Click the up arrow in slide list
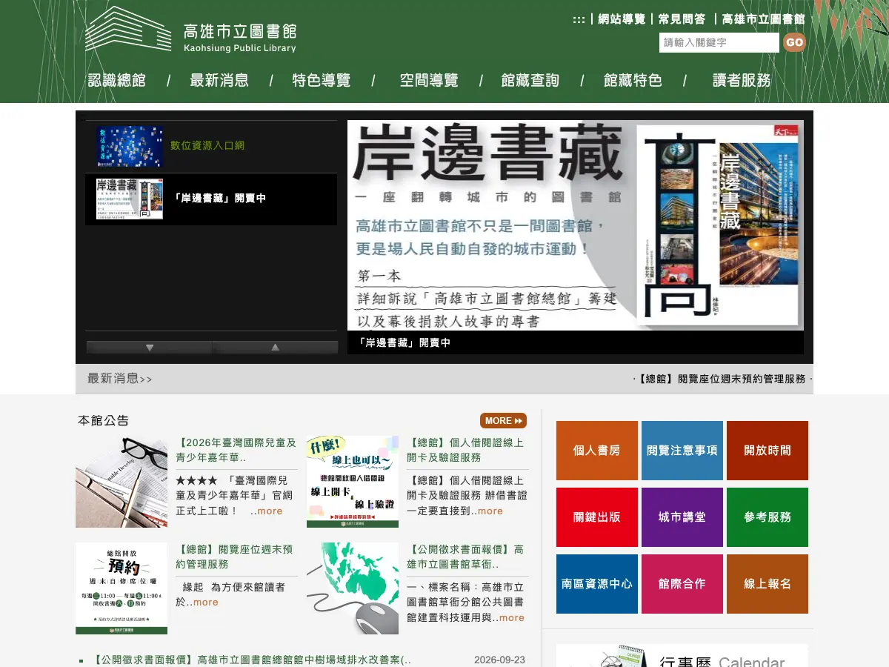Image resolution: width=889 pixels, height=667 pixels. pyautogui.click(x=275, y=347)
